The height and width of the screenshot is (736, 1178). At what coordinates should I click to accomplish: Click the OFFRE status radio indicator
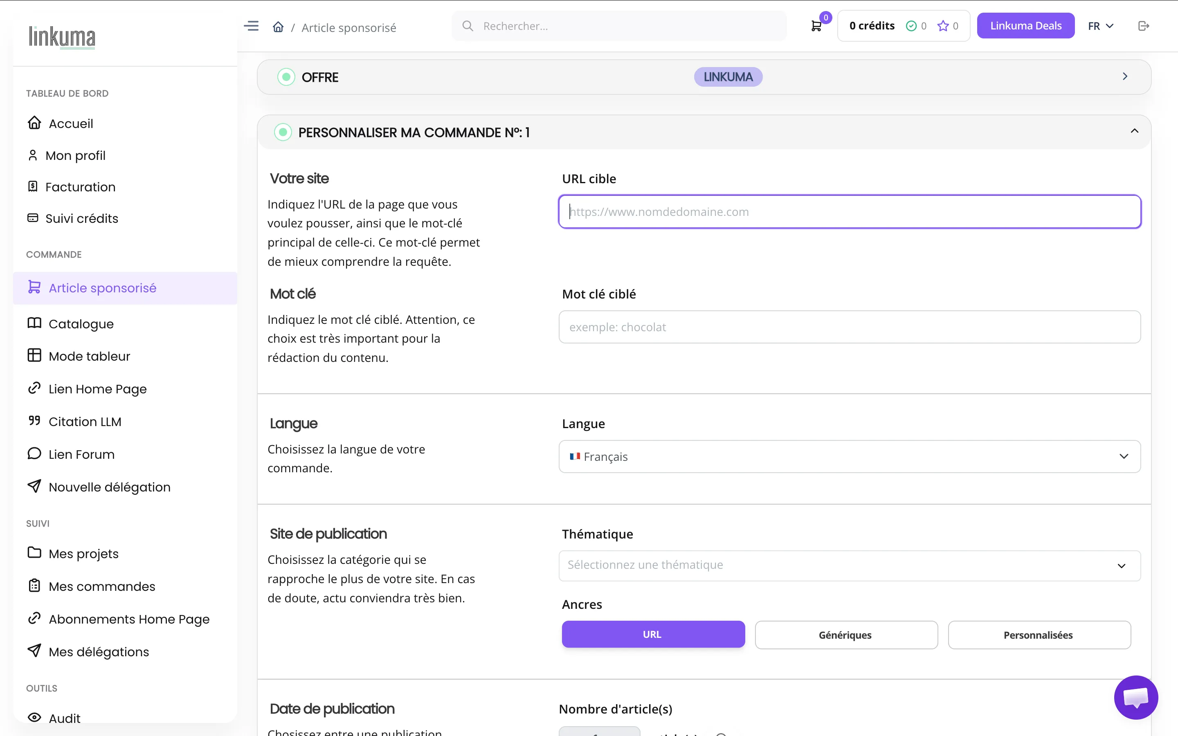tap(286, 77)
